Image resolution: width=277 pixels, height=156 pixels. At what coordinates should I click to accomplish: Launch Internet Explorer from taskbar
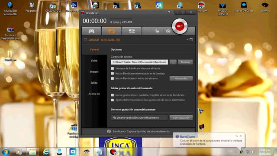(x=46, y=152)
